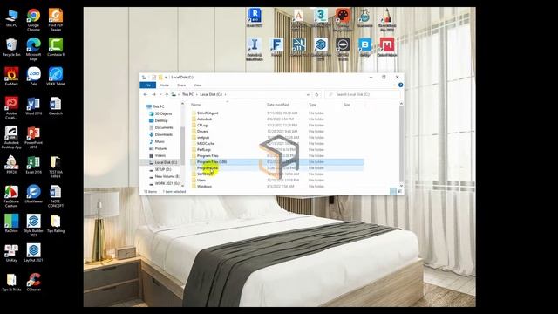Open Foxit PDF Reader shortcut

tap(56, 19)
